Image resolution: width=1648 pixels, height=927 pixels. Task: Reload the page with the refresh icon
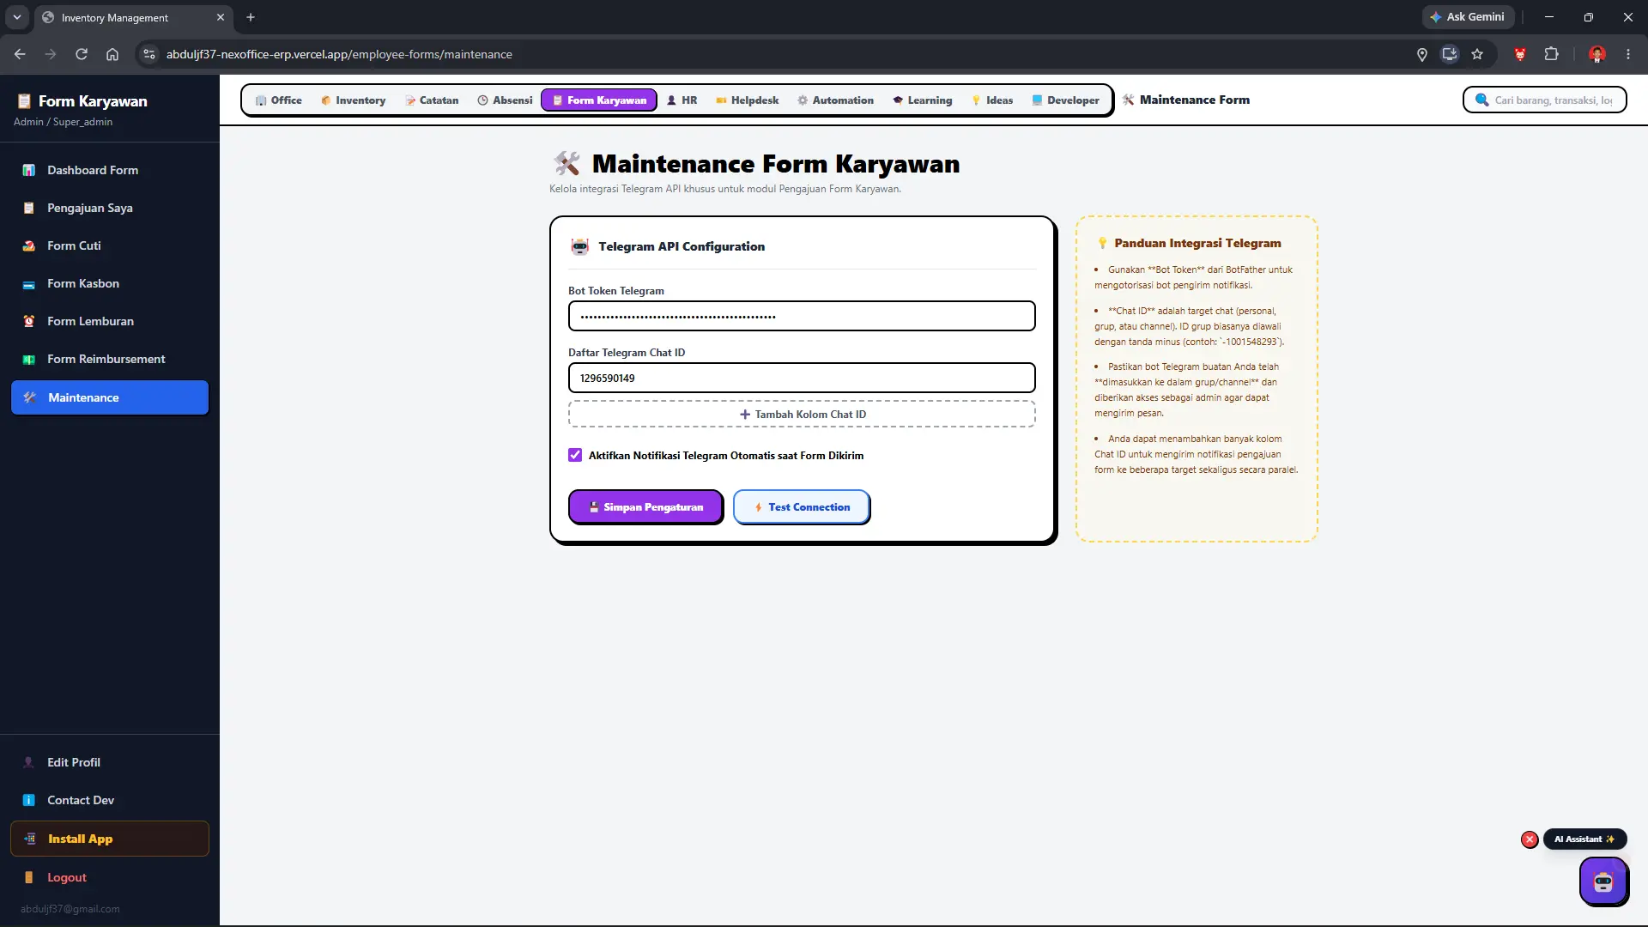(x=82, y=54)
